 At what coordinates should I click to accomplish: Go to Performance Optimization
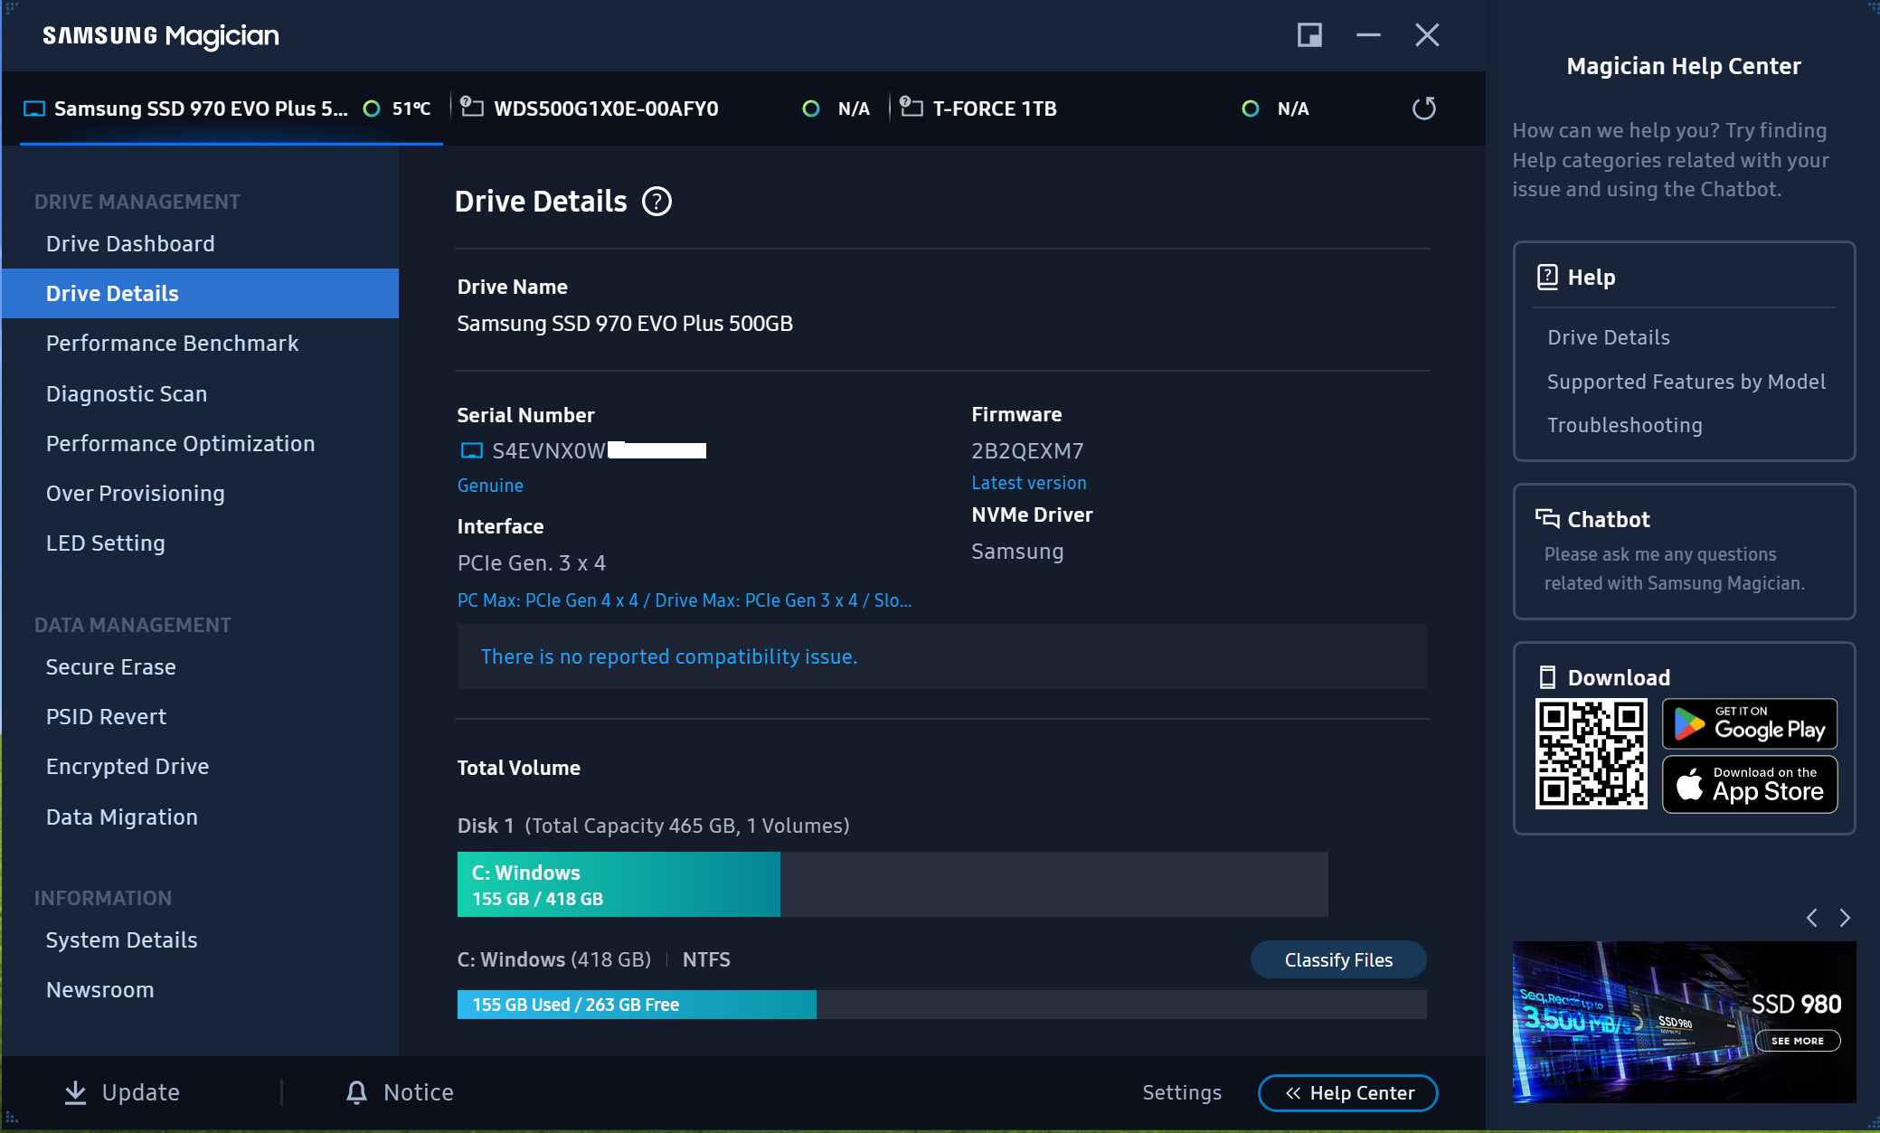click(x=200, y=444)
